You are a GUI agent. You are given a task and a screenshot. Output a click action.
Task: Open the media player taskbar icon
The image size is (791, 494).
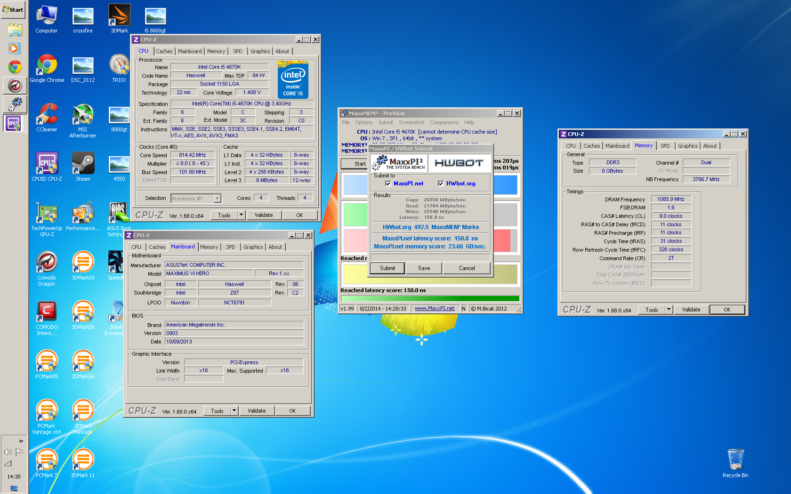coord(15,48)
